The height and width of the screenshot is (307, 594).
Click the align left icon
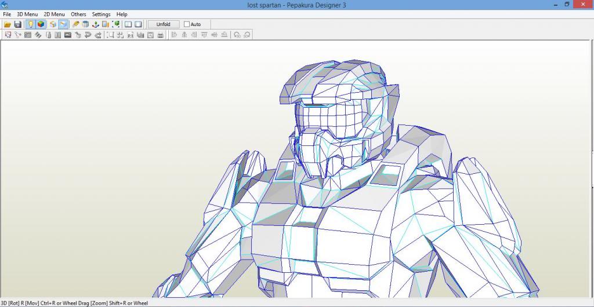coord(174,35)
